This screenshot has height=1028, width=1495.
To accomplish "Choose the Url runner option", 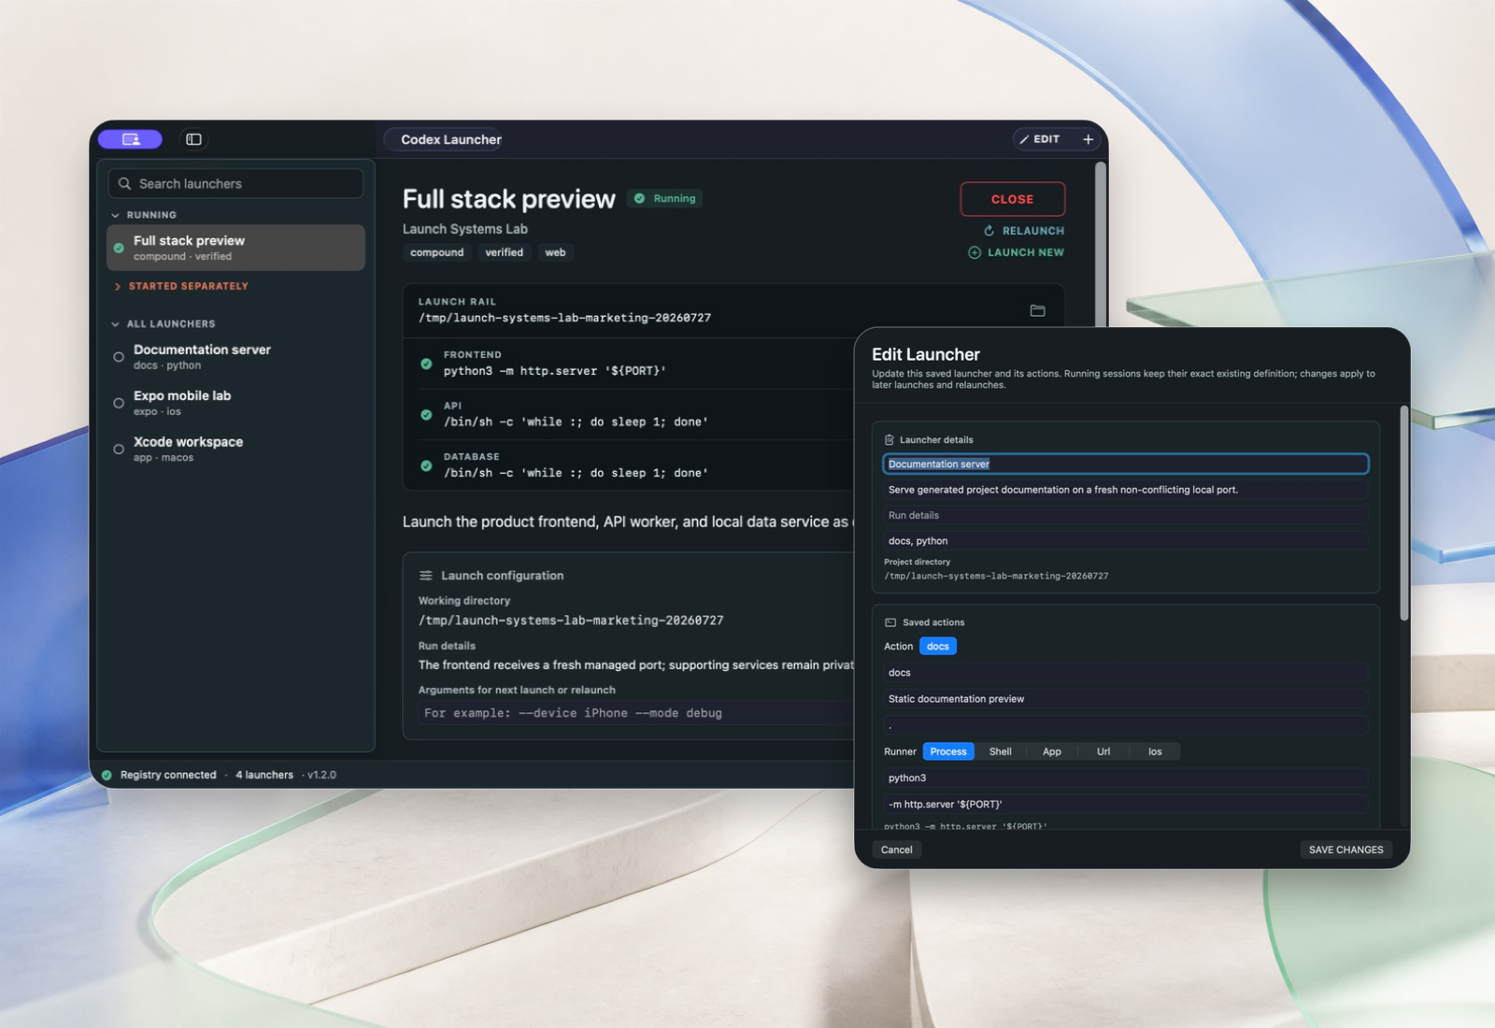I will (1103, 751).
